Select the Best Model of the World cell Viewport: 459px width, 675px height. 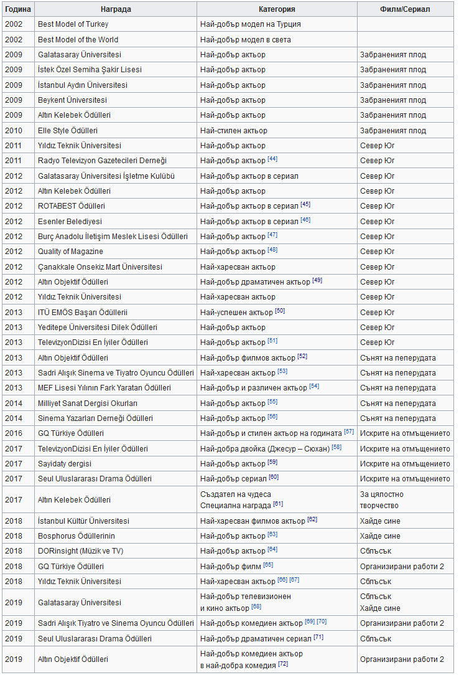(116, 40)
